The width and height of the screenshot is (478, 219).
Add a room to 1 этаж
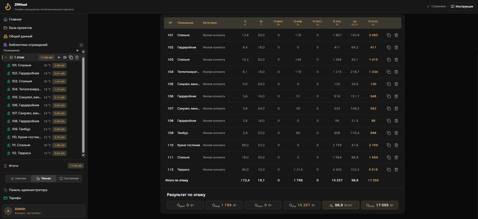[x=59, y=57]
